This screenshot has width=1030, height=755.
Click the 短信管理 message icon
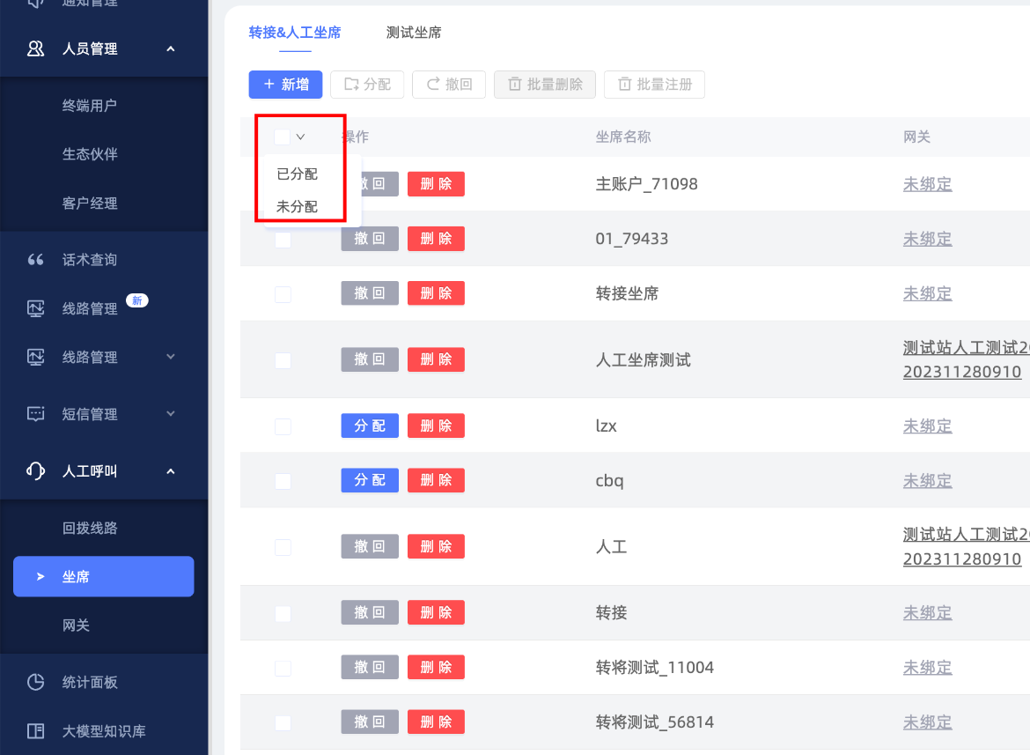[x=35, y=414]
